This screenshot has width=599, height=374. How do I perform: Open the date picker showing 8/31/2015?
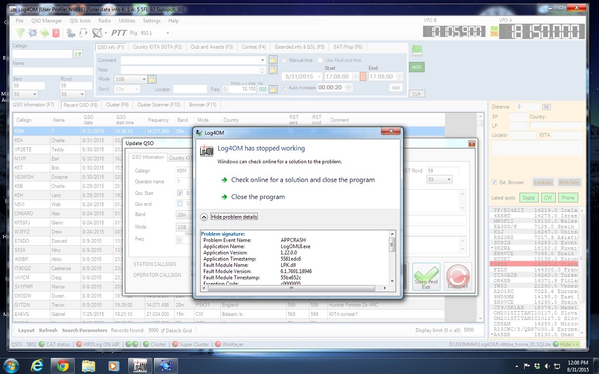(x=319, y=76)
